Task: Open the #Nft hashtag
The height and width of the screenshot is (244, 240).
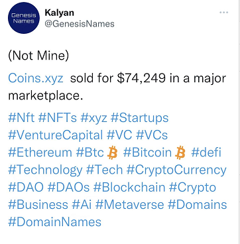Action: tap(21, 118)
